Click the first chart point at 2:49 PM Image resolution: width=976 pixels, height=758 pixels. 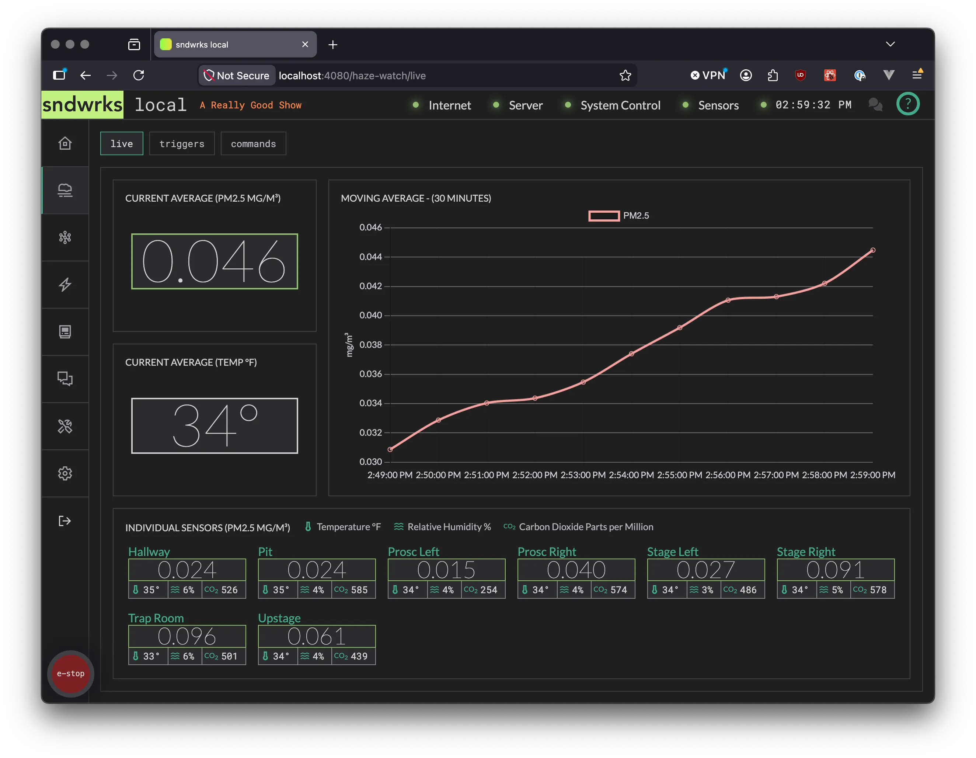click(x=390, y=449)
